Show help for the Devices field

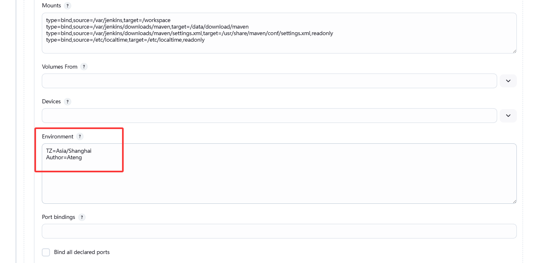tap(68, 102)
